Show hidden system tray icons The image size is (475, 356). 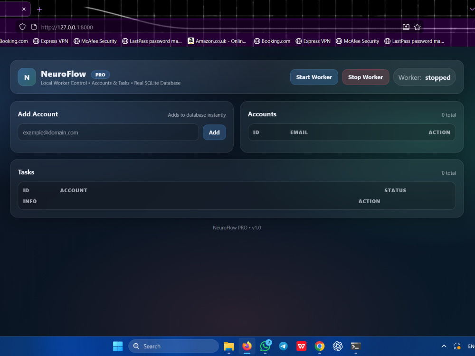(x=444, y=346)
